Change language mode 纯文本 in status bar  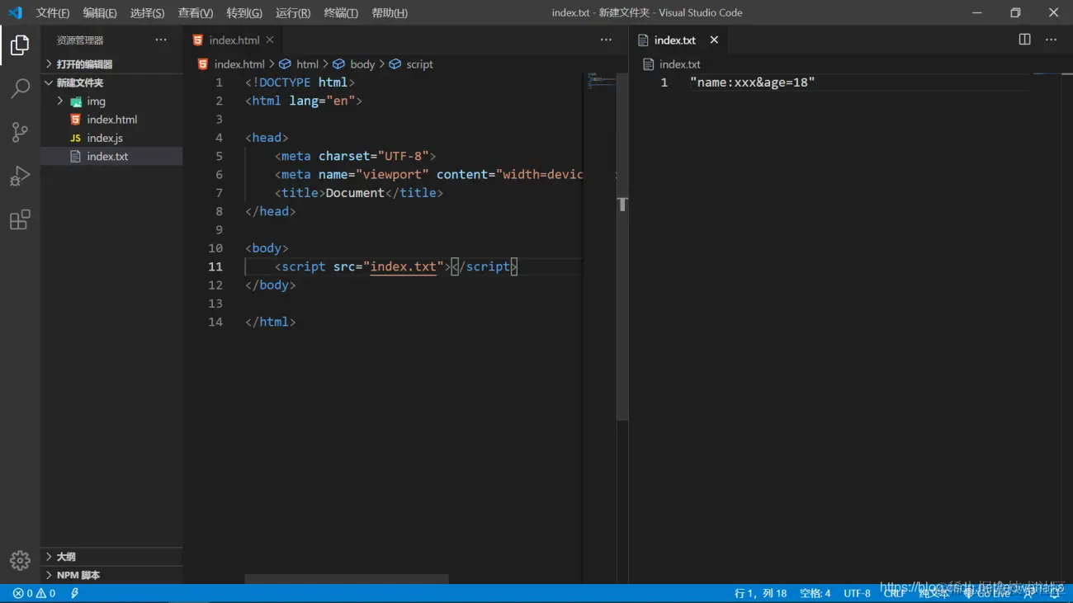934,593
